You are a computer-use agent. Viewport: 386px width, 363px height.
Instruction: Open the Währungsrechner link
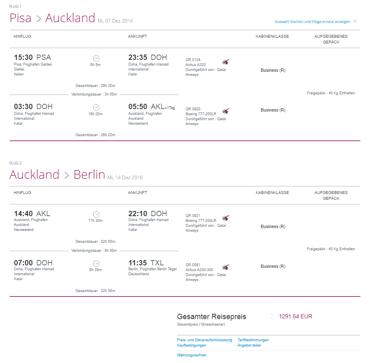point(192,355)
